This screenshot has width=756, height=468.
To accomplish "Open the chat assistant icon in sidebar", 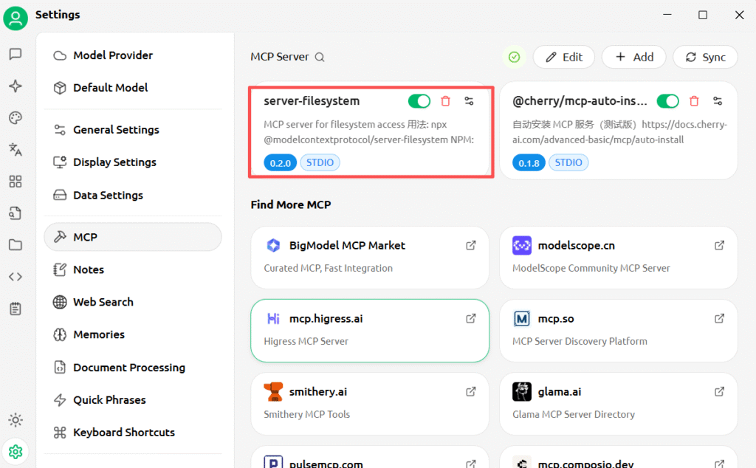I will [x=15, y=54].
